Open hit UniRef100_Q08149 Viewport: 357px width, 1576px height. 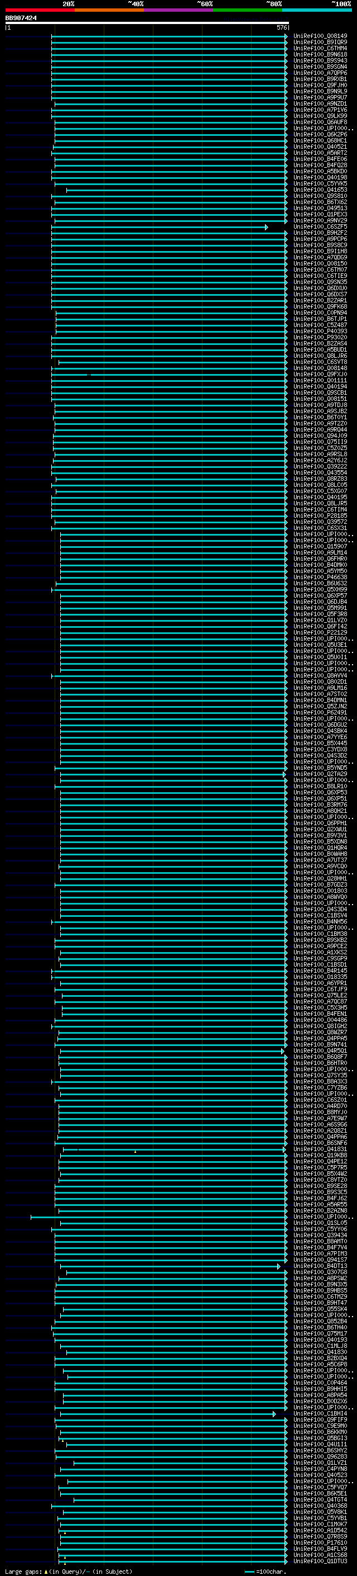(x=320, y=36)
